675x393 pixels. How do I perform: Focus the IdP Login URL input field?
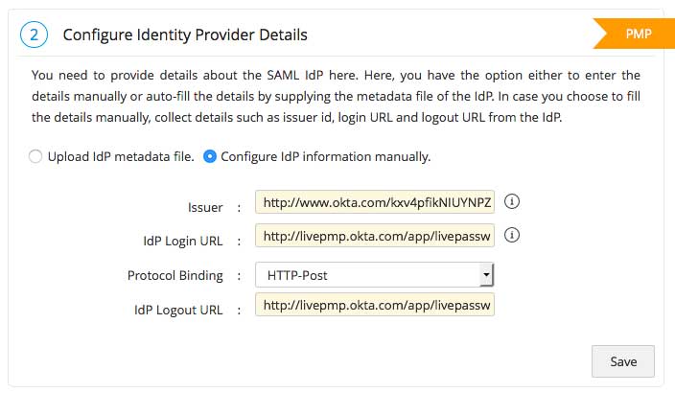375,236
